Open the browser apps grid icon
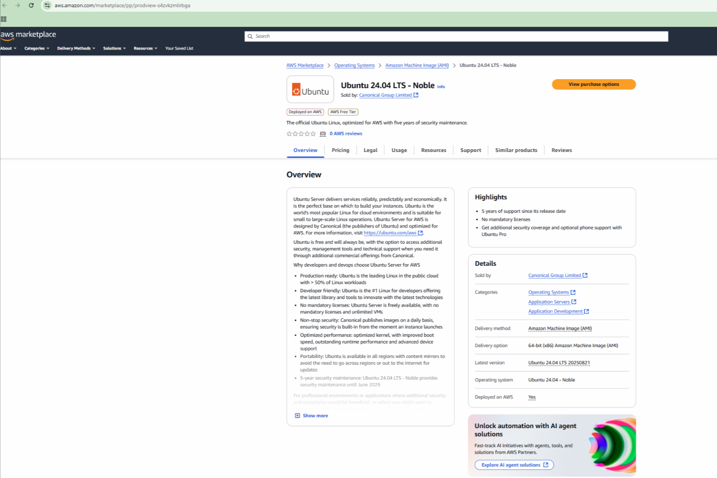This screenshot has height=478, width=717. pyautogui.click(x=4, y=19)
